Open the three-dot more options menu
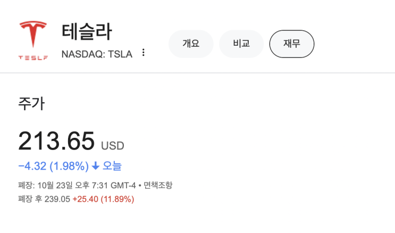Viewport: 395px width, 233px height. coord(143,53)
